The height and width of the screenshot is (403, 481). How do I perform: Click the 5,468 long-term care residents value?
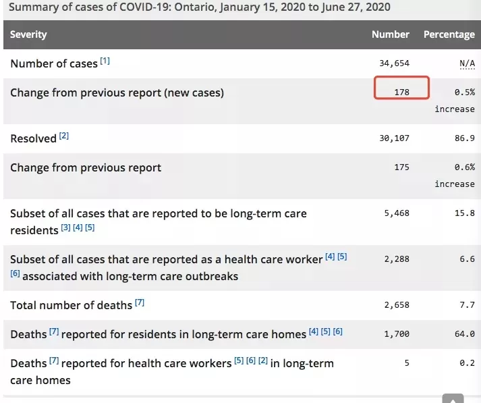click(x=397, y=213)
